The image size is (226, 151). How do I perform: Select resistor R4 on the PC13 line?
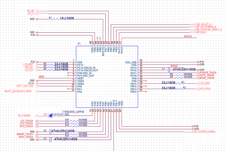tap(51, 65)
